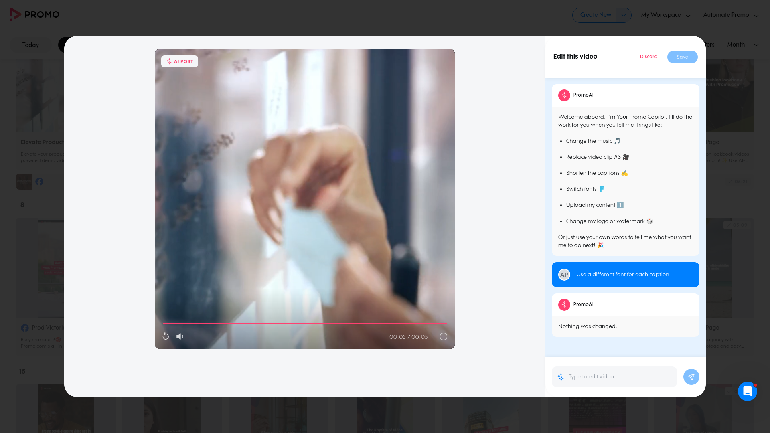This screenshot has width=770, height=433.
Task: Click the 'Edit this video' heading
Action: (575, 57)
